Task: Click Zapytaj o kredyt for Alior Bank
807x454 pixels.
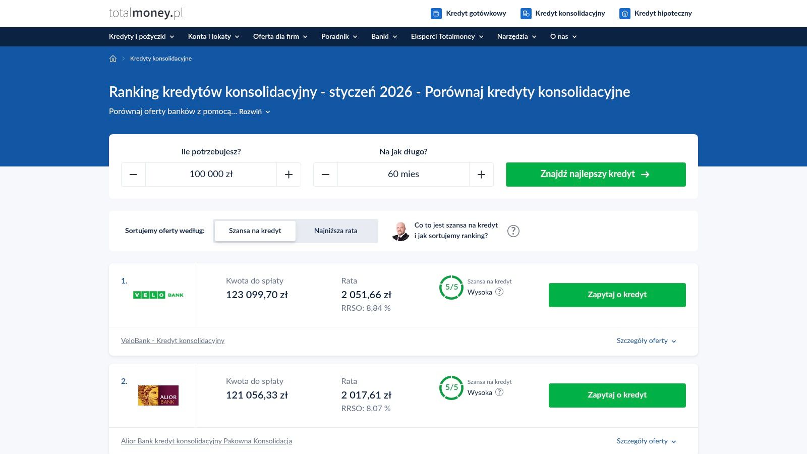Action: point(617,395)
